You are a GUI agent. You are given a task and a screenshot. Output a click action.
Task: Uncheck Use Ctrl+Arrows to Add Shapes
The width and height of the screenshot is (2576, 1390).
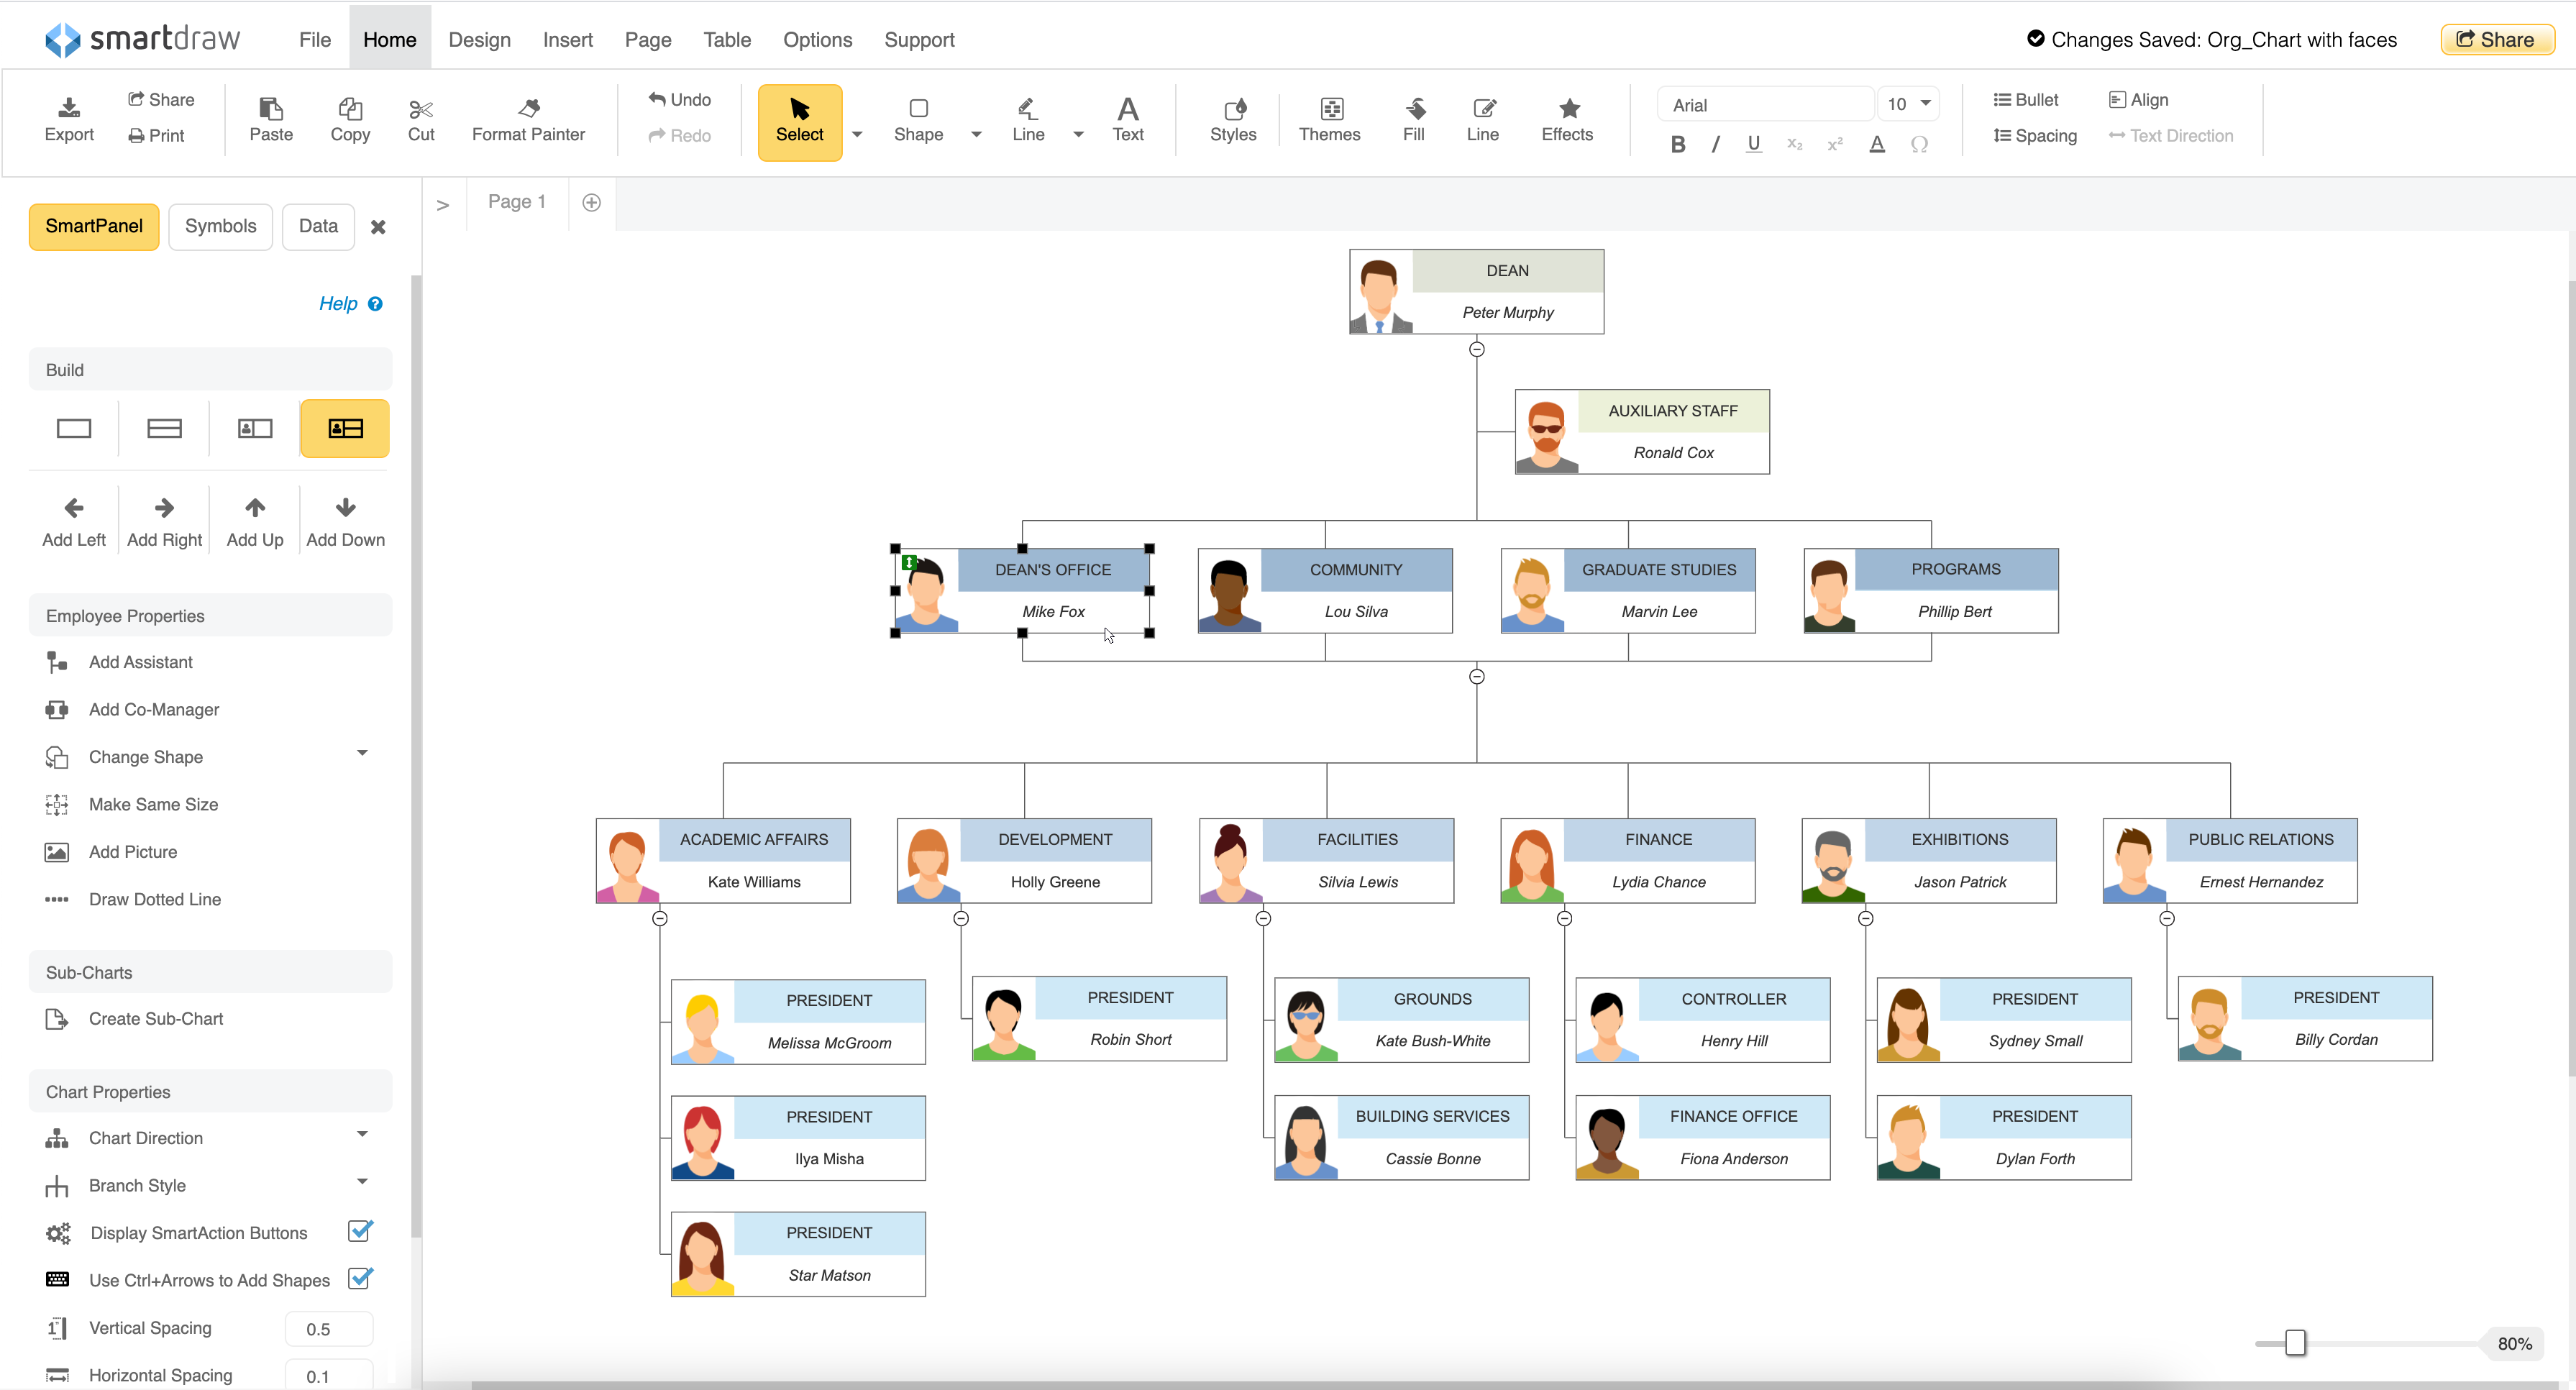click(x=360, y=1279)
